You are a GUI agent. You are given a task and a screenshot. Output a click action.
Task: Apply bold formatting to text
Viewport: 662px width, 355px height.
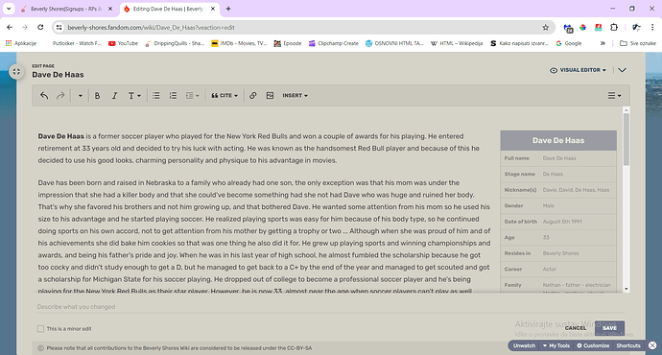97,95
